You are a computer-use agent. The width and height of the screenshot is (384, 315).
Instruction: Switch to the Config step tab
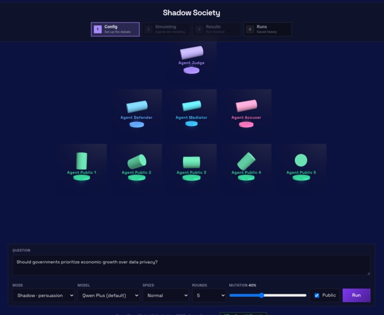pos(115,29)
